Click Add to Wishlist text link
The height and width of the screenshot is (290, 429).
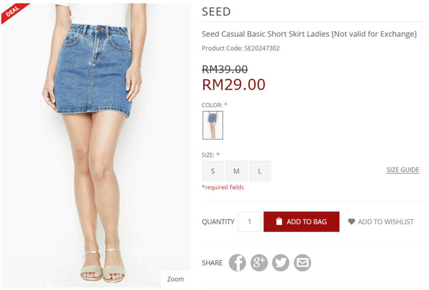(x=386, y=222)
